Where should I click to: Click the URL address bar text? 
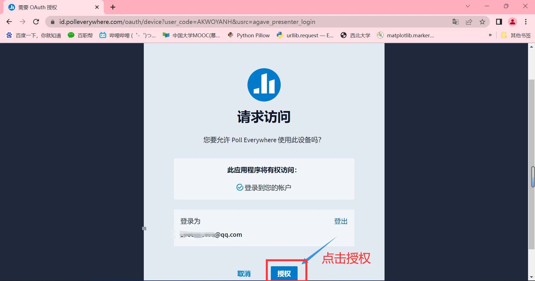(x=187, y=22)
